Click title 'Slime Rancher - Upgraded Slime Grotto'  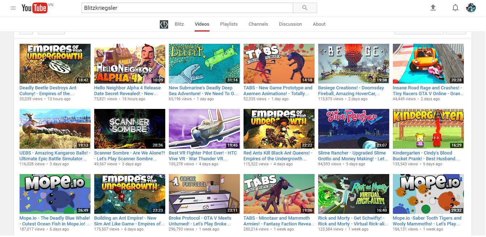pyautogui.click(x=353, y=156)
